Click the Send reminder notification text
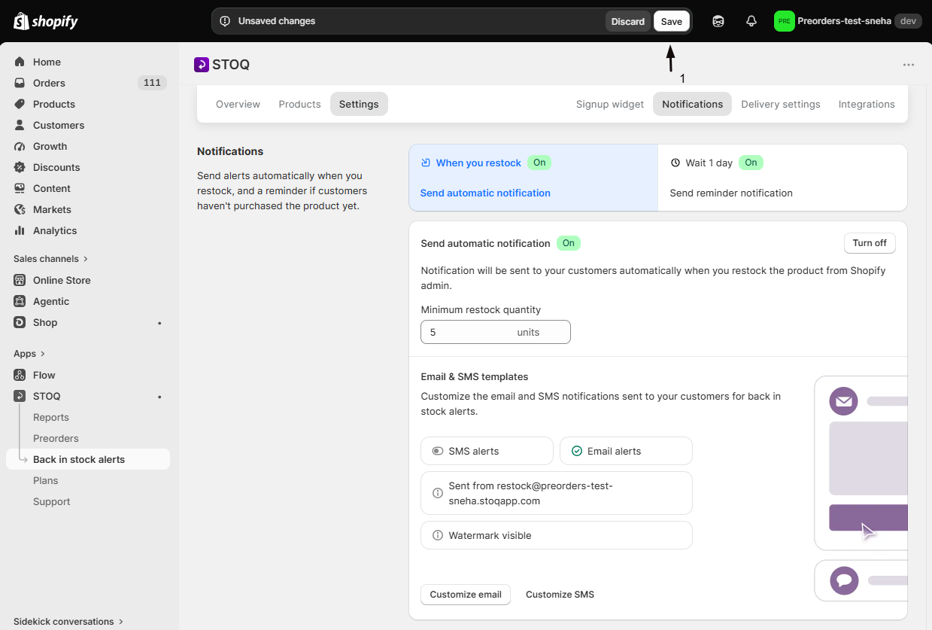 point(731,193)
